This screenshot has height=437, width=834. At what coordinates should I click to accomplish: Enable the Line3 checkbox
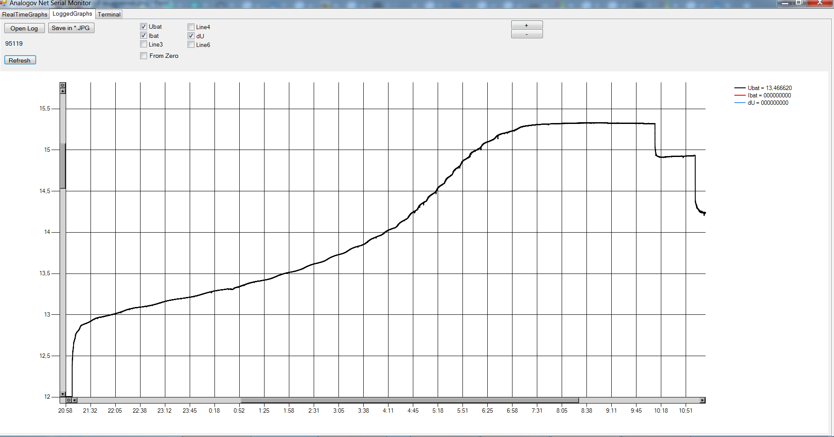coord(144,44)
